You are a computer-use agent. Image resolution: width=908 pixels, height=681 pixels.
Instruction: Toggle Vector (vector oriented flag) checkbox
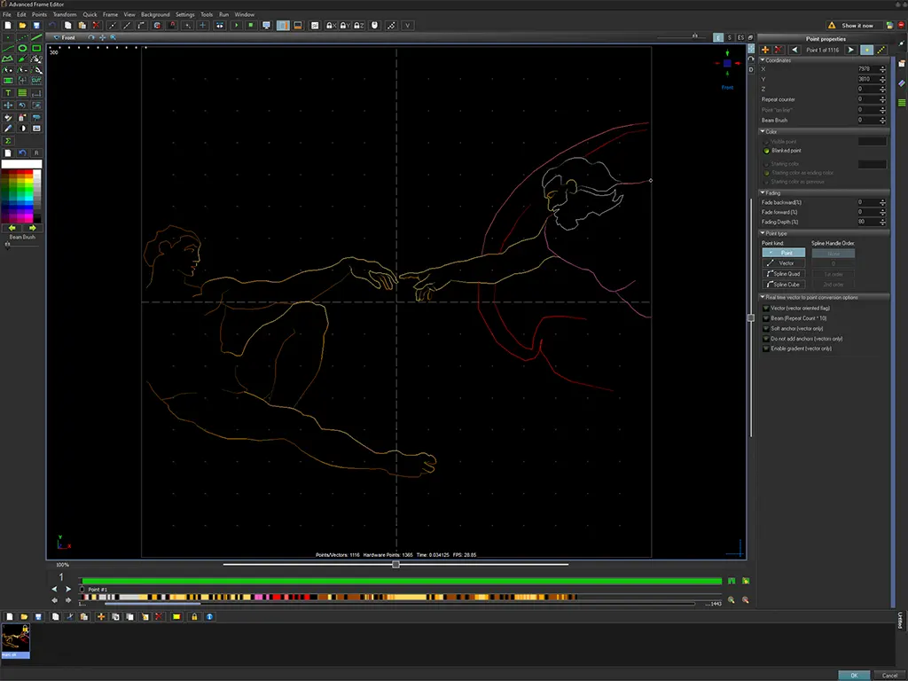[x=766, y=308]
